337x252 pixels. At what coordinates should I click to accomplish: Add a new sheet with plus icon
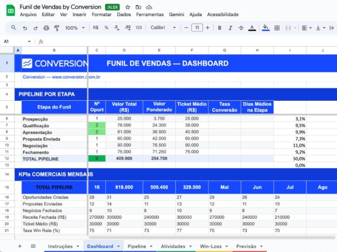(19, 246)
